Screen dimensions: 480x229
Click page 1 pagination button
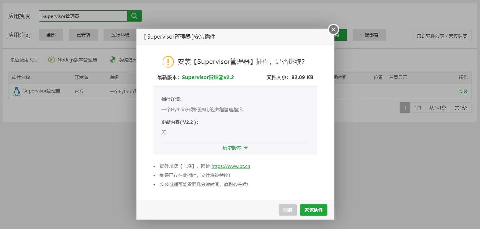[x=405, y=108]
